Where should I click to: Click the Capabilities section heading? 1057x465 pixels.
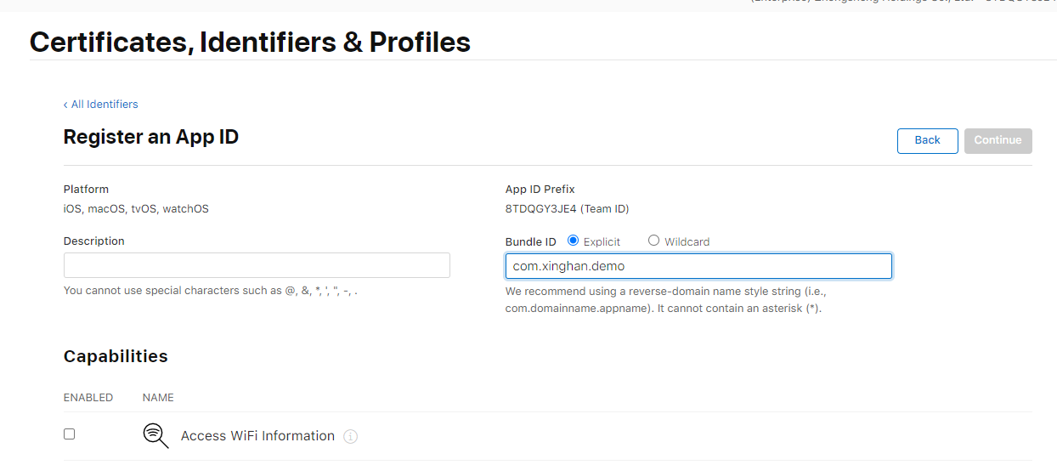point(116,356)
